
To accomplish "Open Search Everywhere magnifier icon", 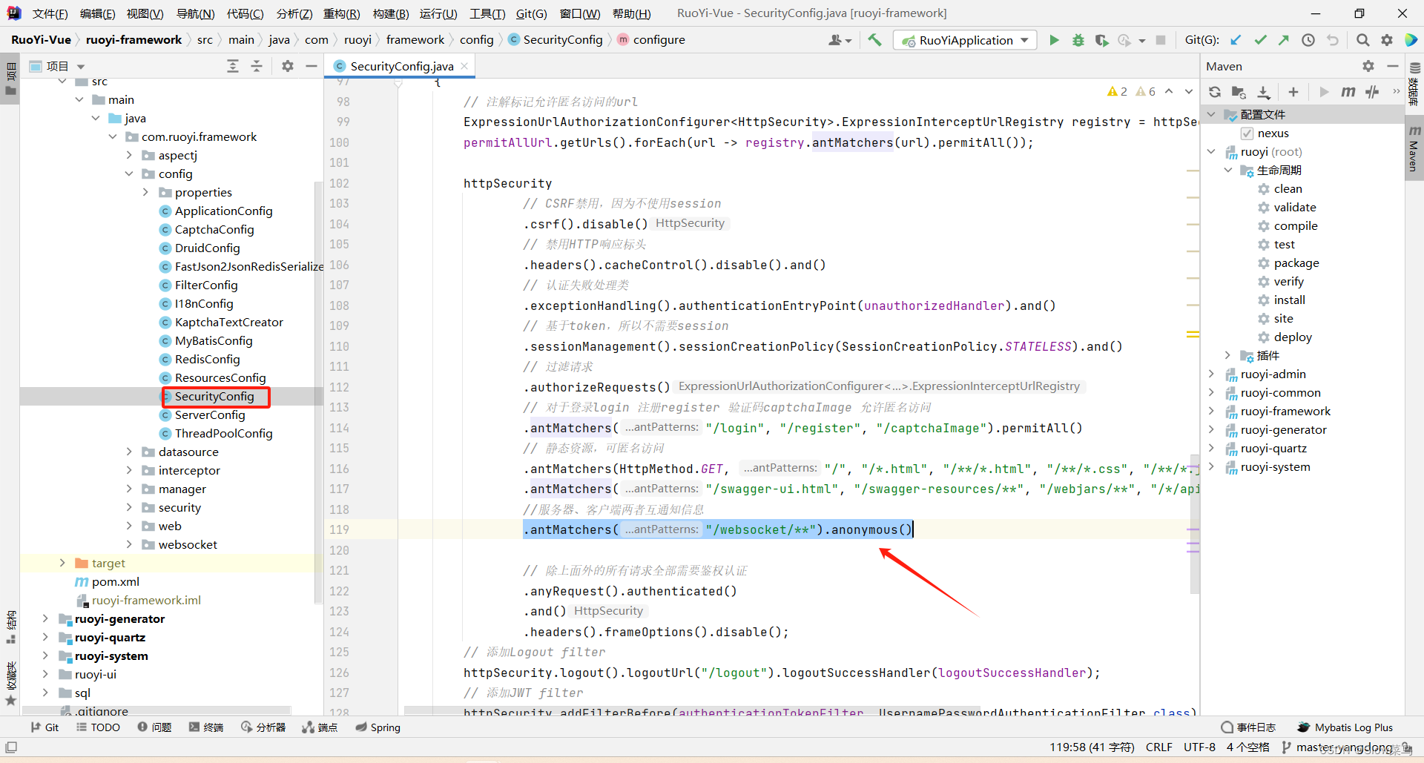I will pyautogui.click(x=1362, y=40).
